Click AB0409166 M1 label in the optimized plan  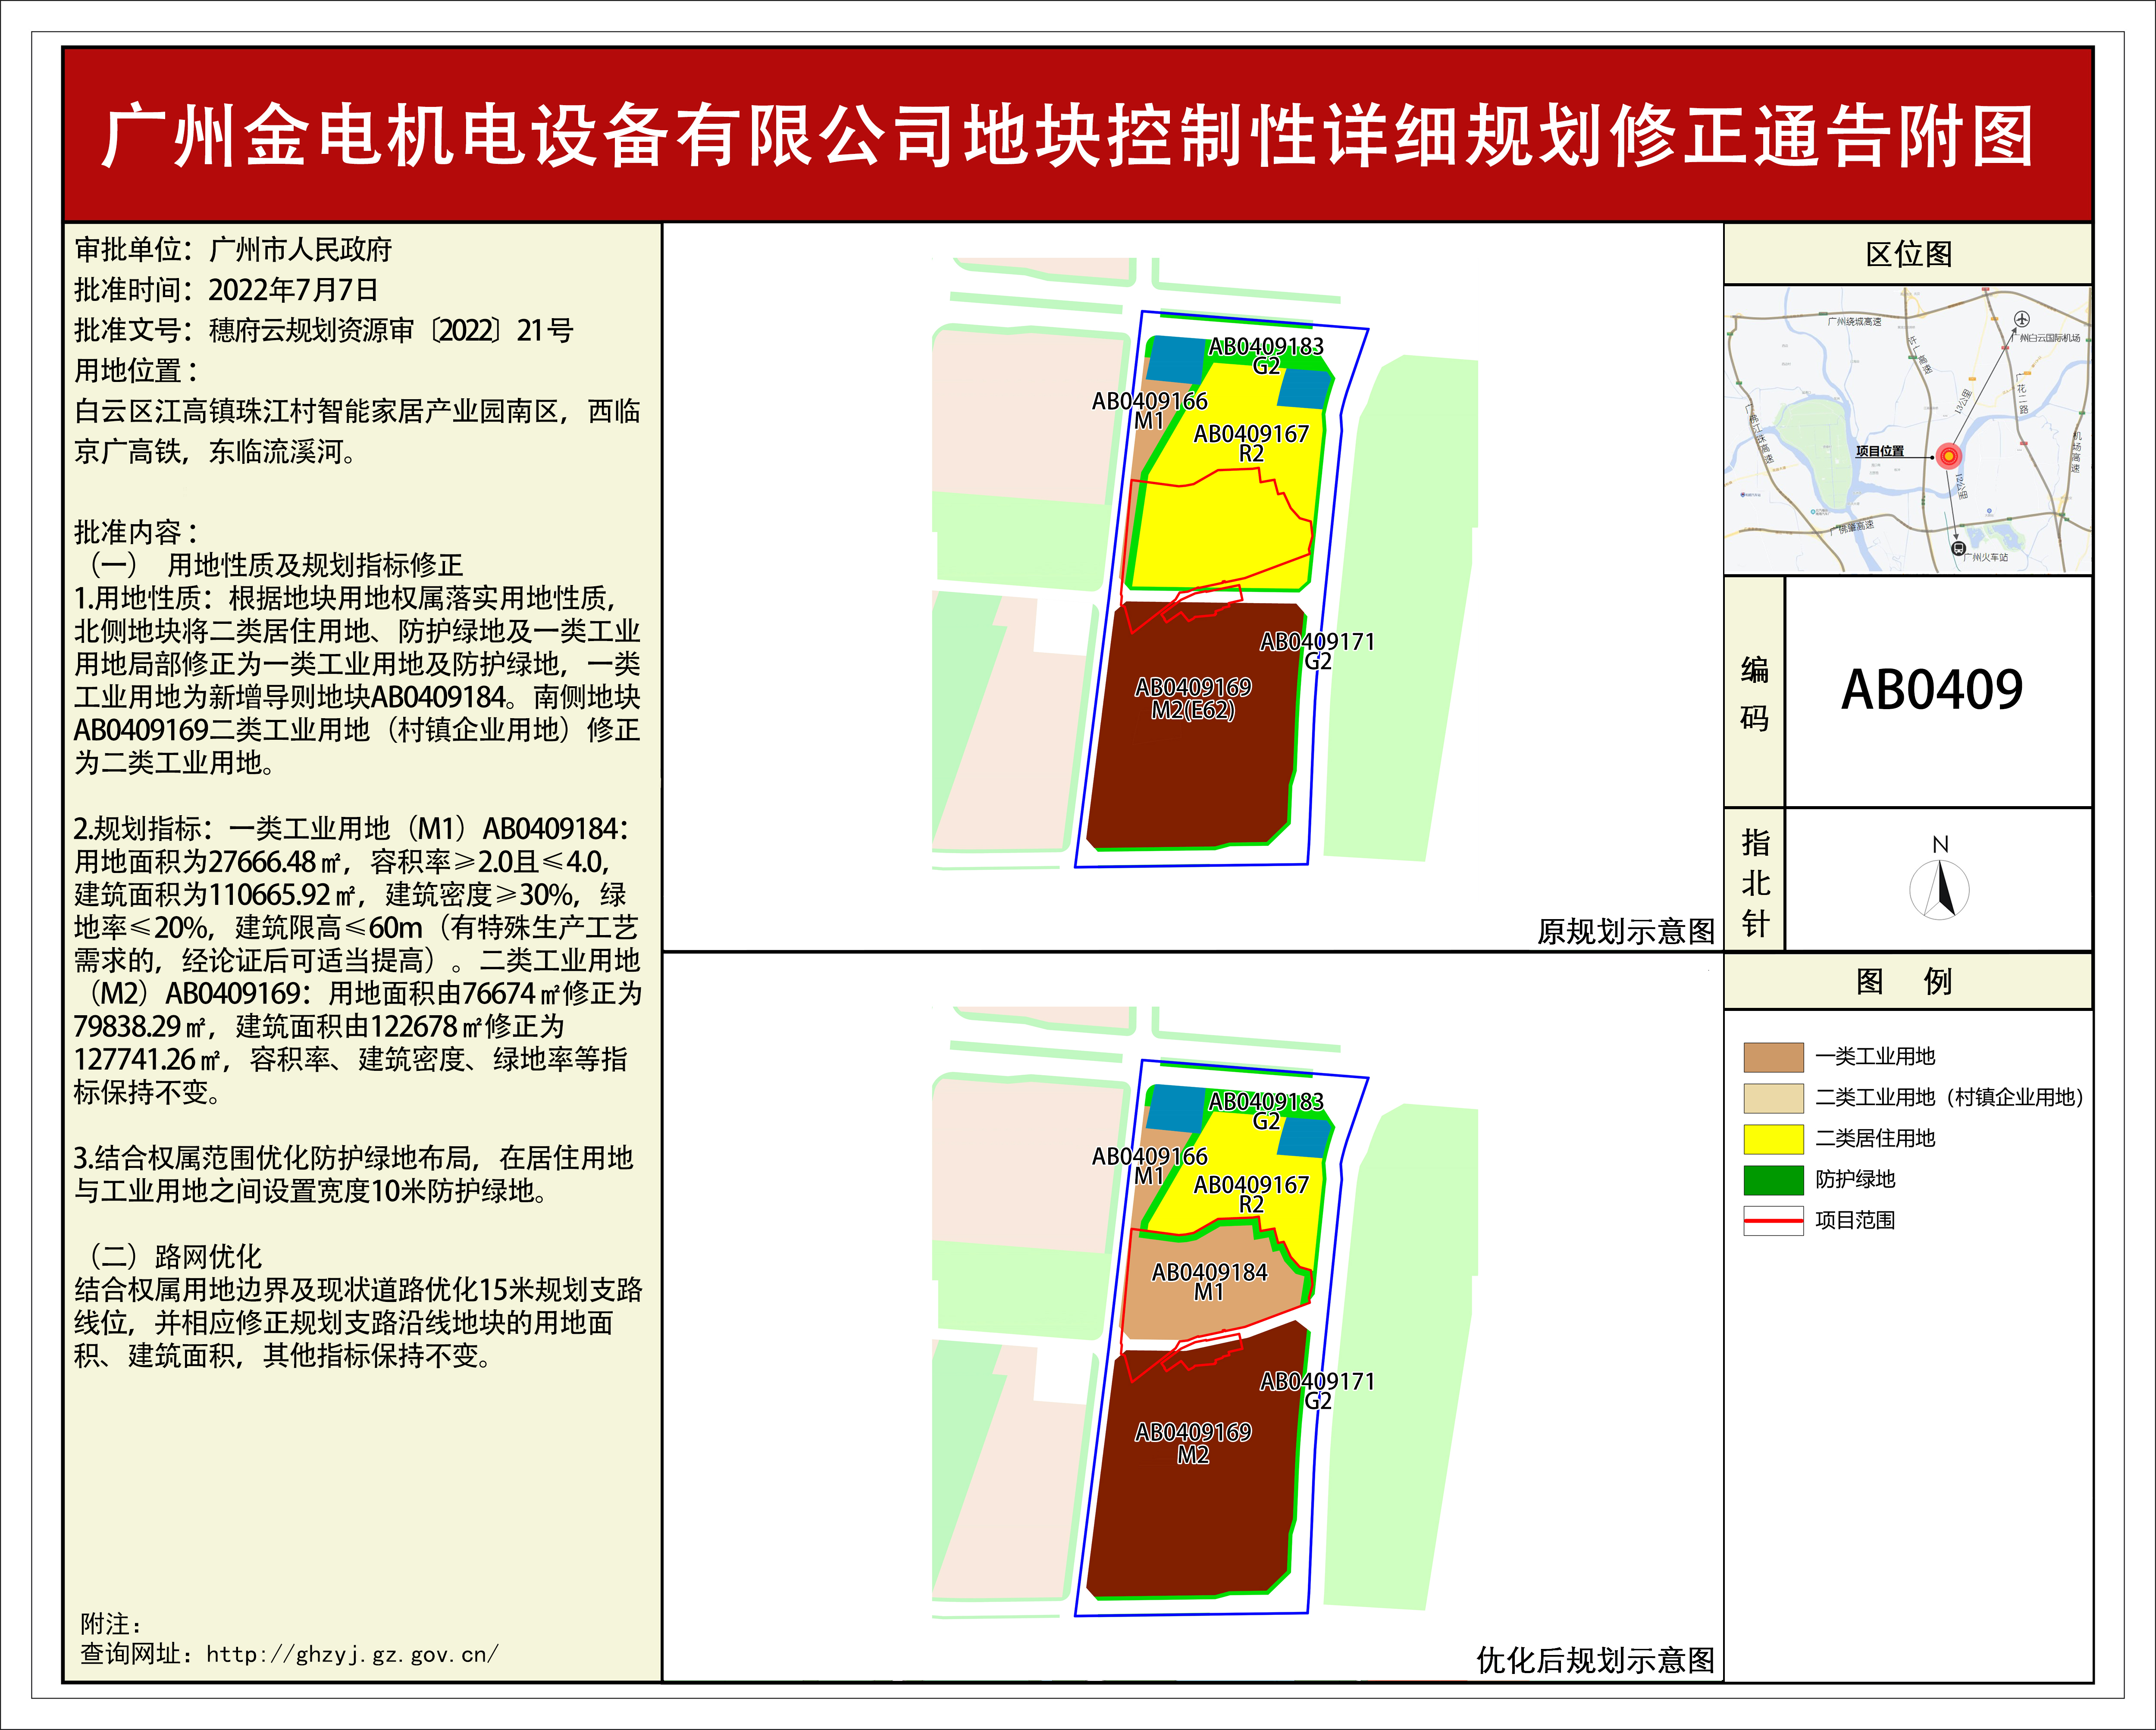pyautogui.click(x=1150, y=1166)
